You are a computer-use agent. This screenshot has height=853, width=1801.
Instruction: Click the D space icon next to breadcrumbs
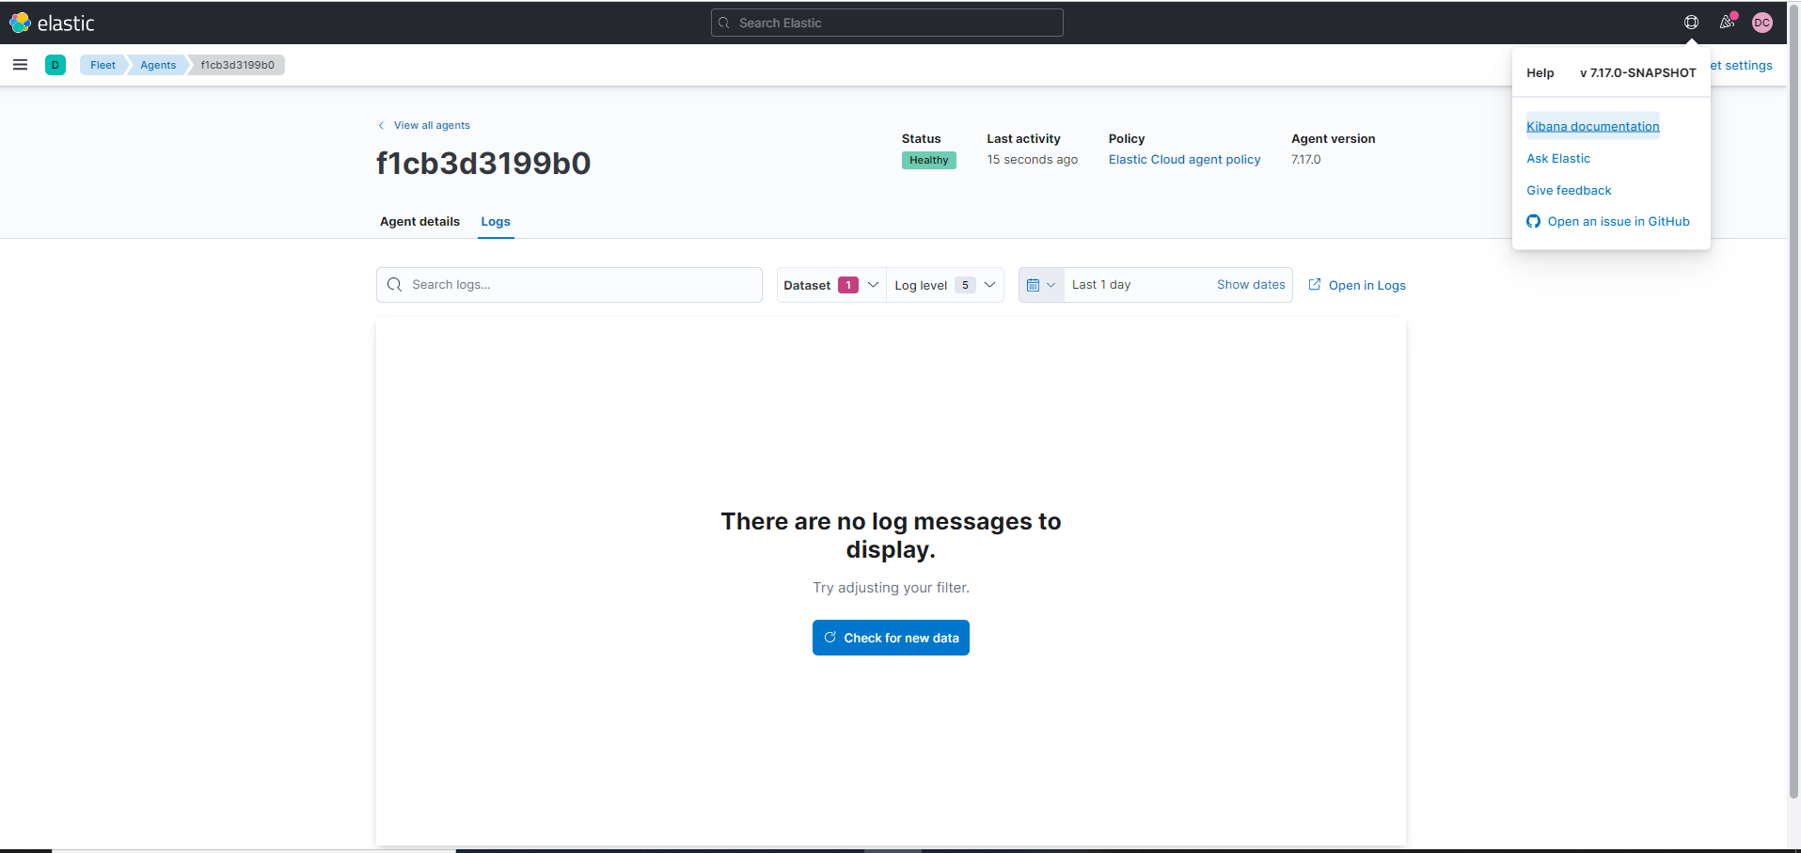(x=55, y=65)
